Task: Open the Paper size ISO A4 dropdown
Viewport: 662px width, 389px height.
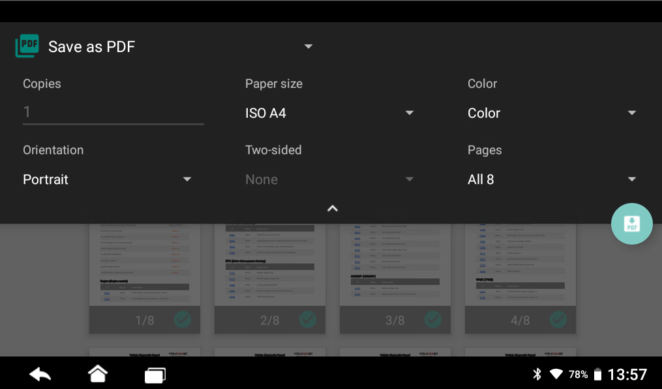Action: [329, 113]
